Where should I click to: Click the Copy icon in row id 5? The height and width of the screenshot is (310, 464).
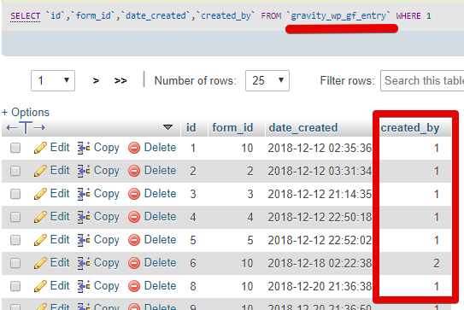(x=84, y=240)
